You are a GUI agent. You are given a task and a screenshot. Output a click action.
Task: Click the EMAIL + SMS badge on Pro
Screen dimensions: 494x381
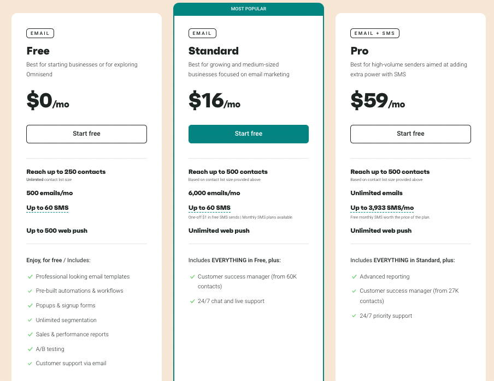coord(374,33)
